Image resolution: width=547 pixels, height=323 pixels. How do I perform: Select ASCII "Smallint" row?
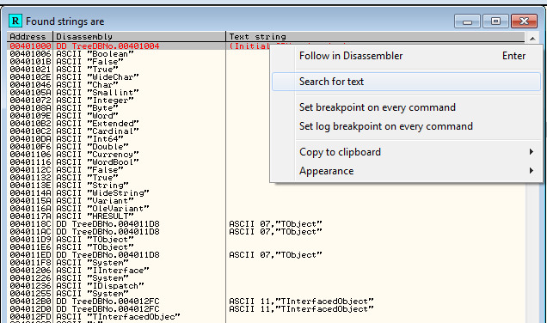click(x=138, y=92)
